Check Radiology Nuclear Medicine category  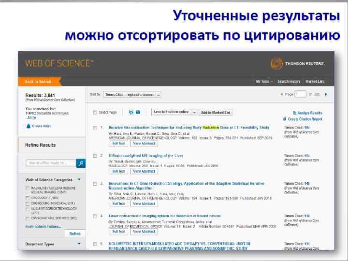pos(28,188)
